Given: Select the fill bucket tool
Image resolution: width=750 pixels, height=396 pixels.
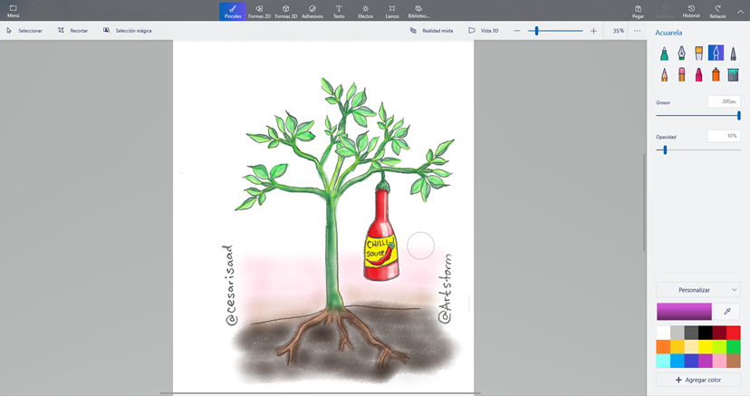Looking at the screenshot, I should 733,74.
